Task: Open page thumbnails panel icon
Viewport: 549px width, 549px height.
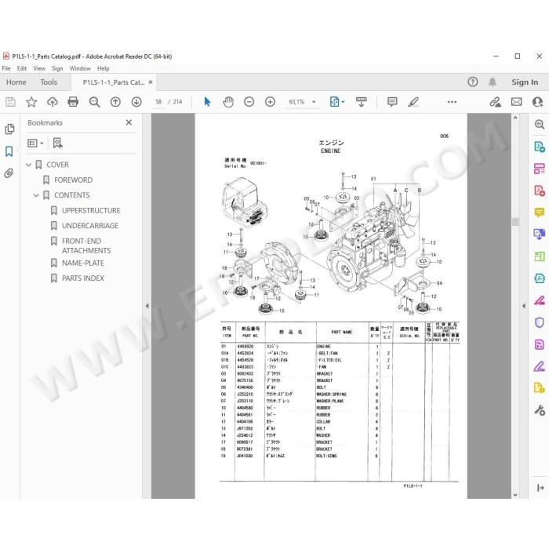Action: [x=9, y=129]
